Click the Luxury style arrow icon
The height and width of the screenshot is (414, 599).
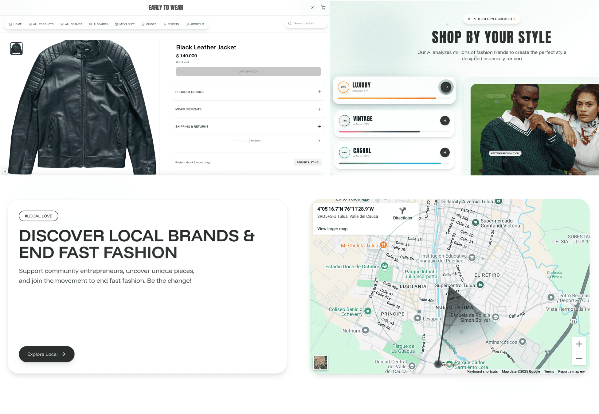click(x=446, y=87)
